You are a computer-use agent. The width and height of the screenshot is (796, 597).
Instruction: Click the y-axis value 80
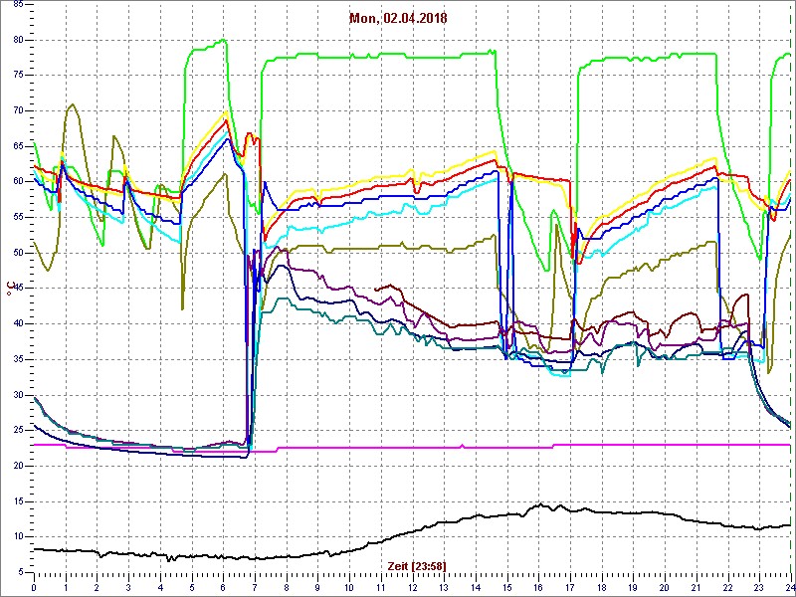pyautogui.click(x=17, y=40)
